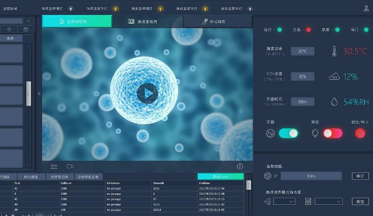Confirm the culture mode and scheme
Viewport: 373px width, 216px height.
[360, 201]
